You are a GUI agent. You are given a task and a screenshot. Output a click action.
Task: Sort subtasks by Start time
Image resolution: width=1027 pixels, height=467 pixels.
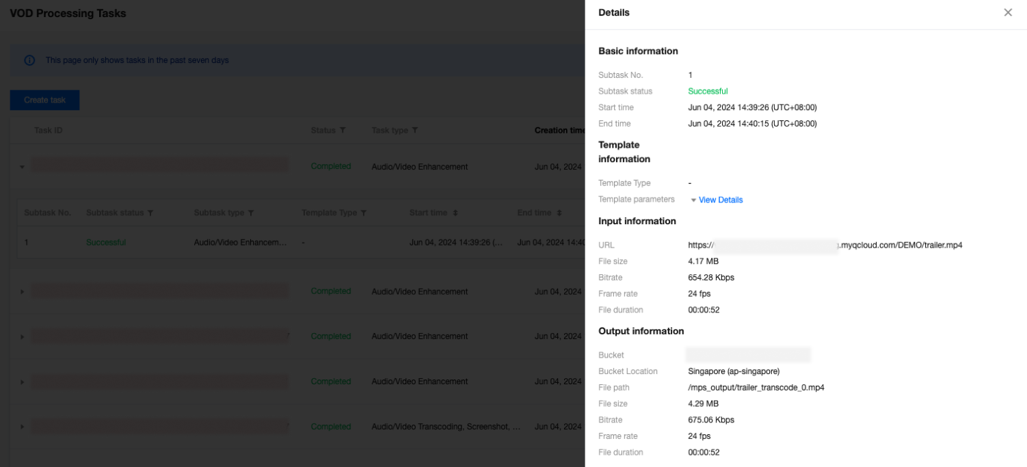pyautogui.click(x=455, y=213)
